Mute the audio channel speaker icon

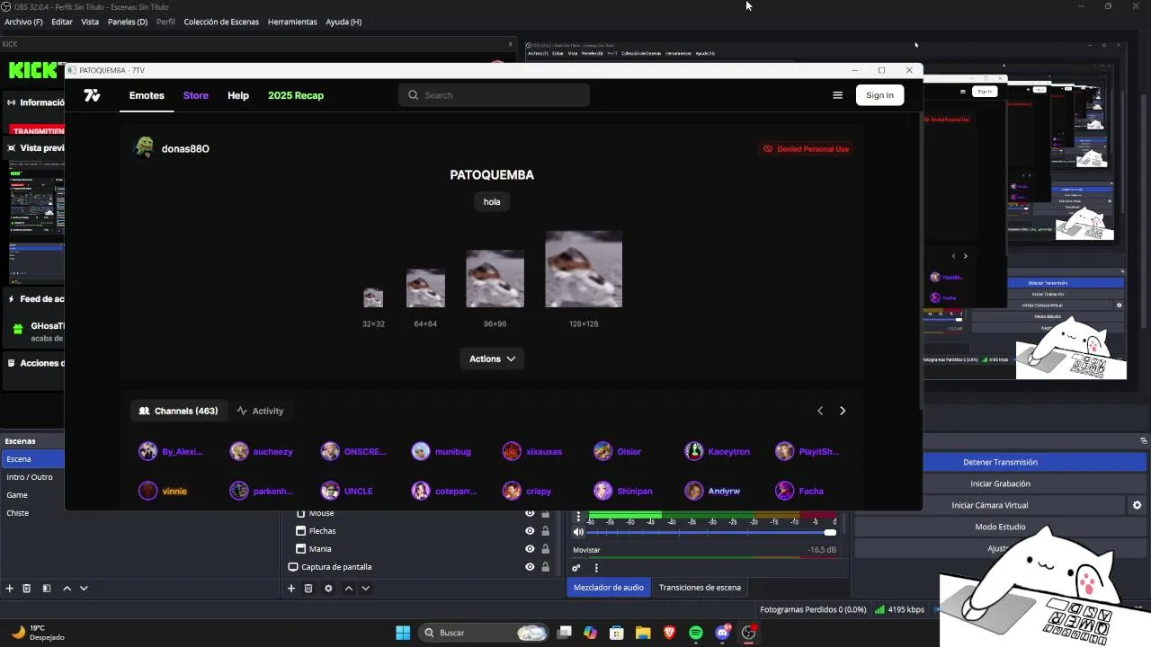coord(578,532)
